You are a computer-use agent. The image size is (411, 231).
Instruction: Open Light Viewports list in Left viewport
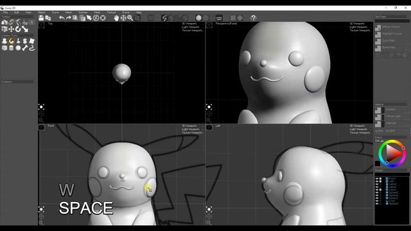[358, 129]
